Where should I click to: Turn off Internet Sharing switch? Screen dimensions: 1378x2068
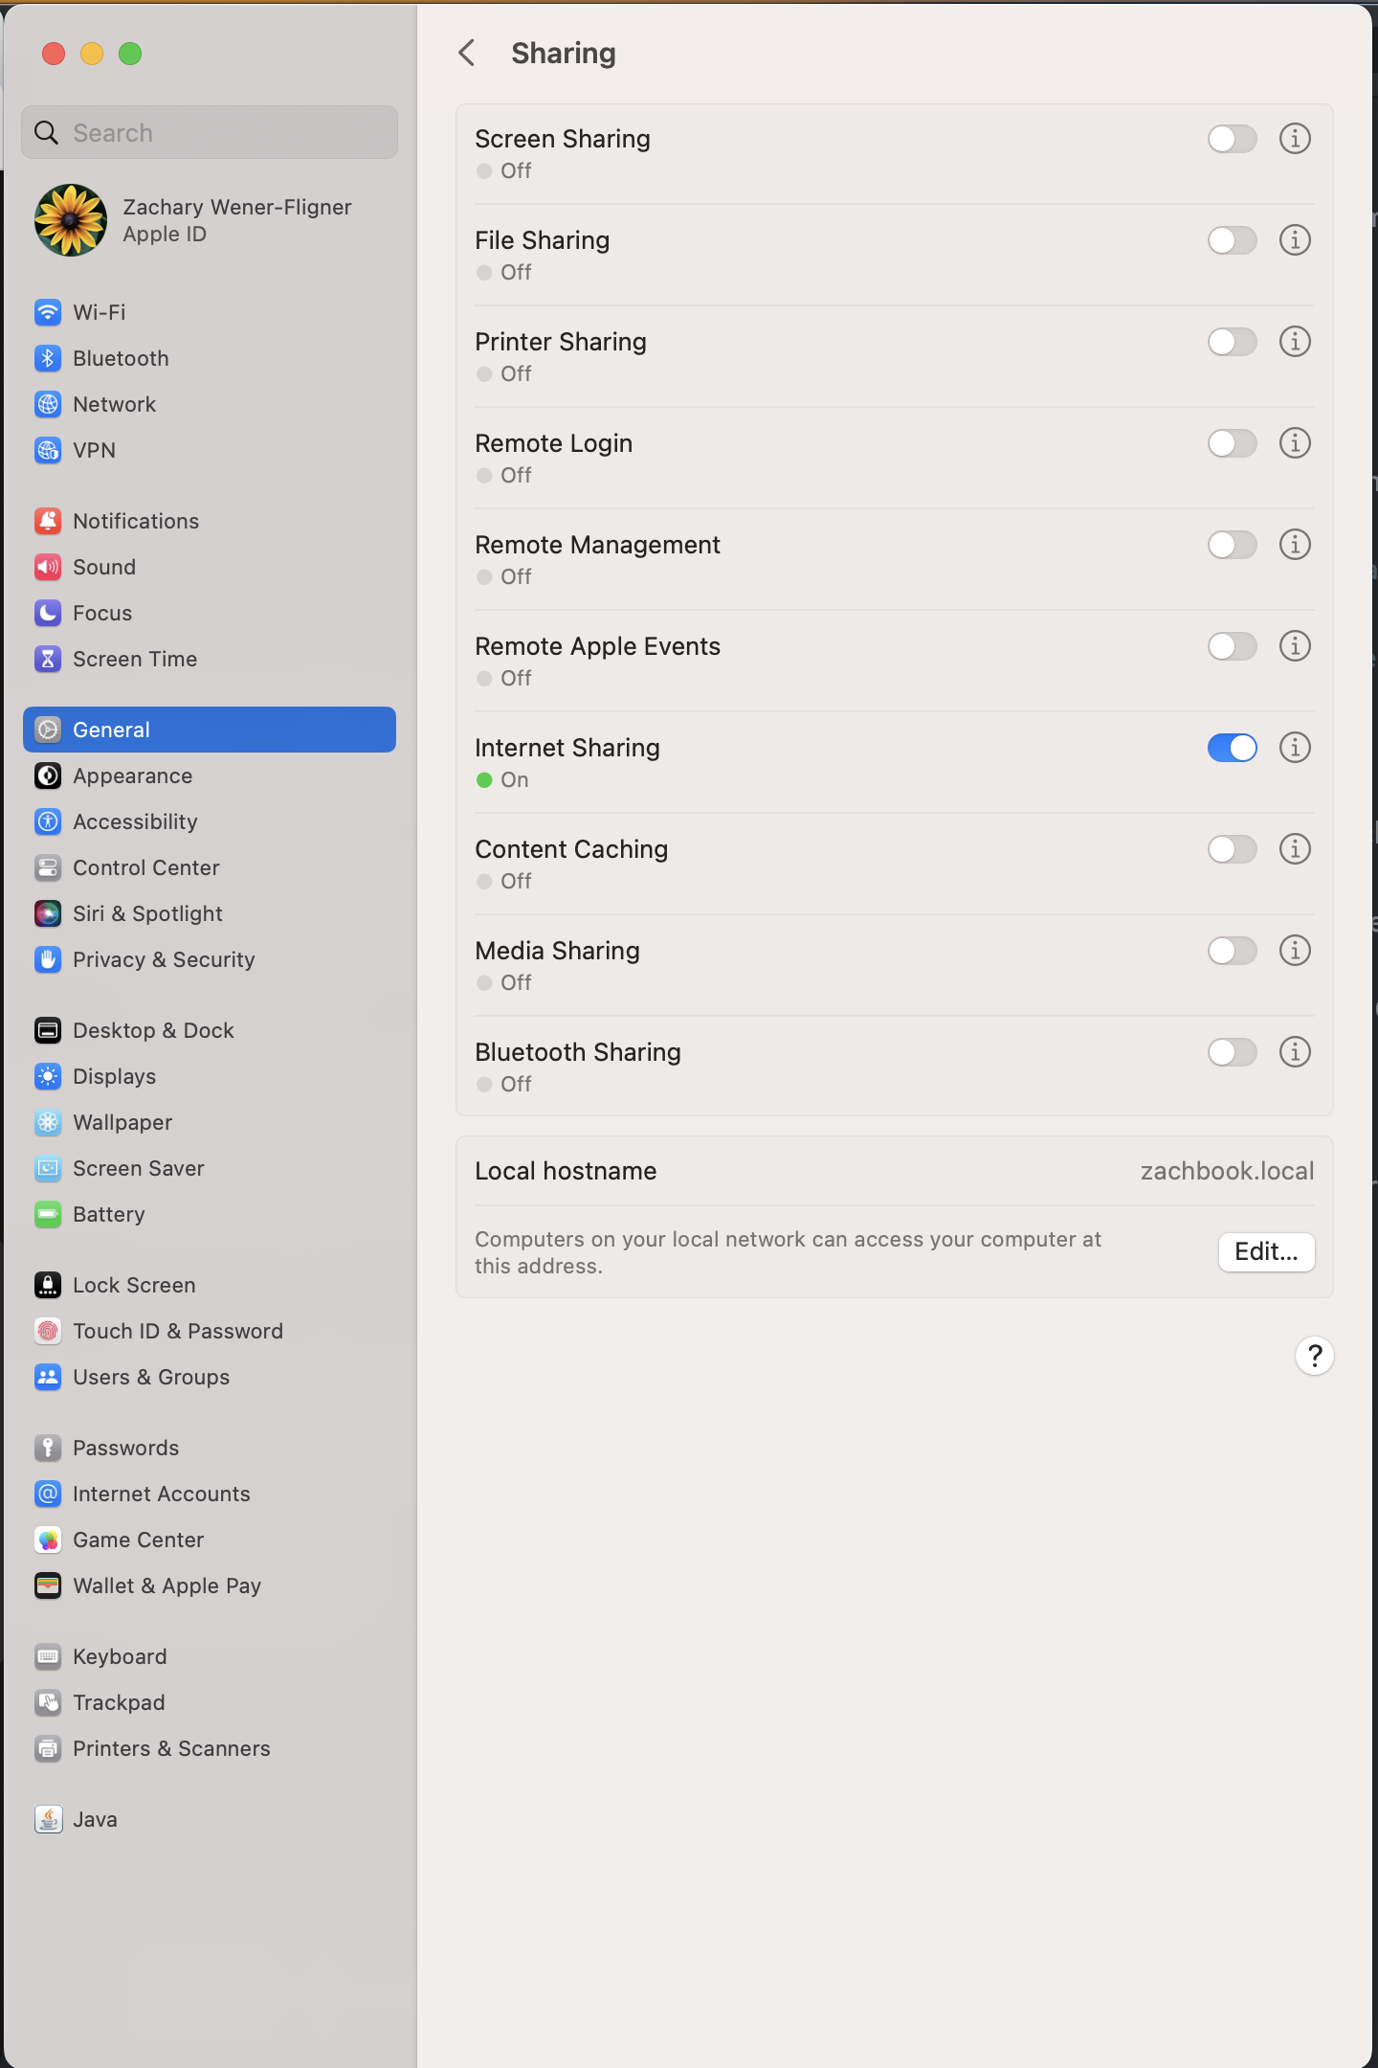click(x=1232, y=748)
